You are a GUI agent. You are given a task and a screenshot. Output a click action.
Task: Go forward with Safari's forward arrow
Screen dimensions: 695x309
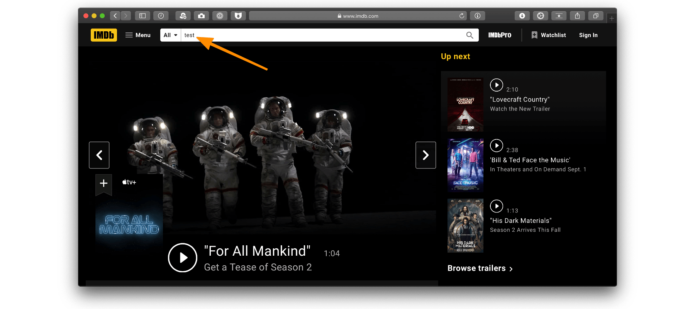pyautogui.click(x=125, y=16)
